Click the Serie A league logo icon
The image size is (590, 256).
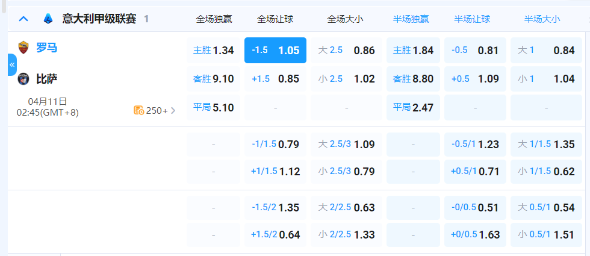tap(48, 19)
